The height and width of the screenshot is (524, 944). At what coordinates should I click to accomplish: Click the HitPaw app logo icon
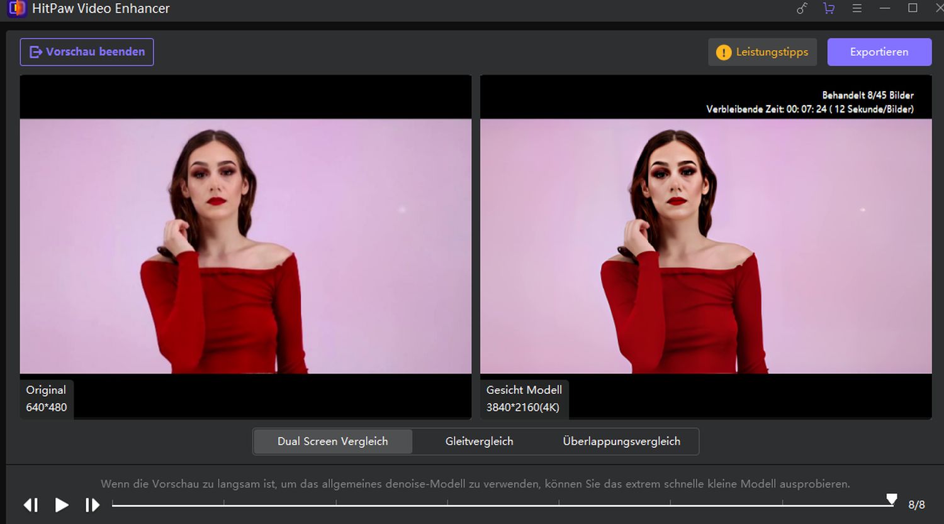(16, 8)
